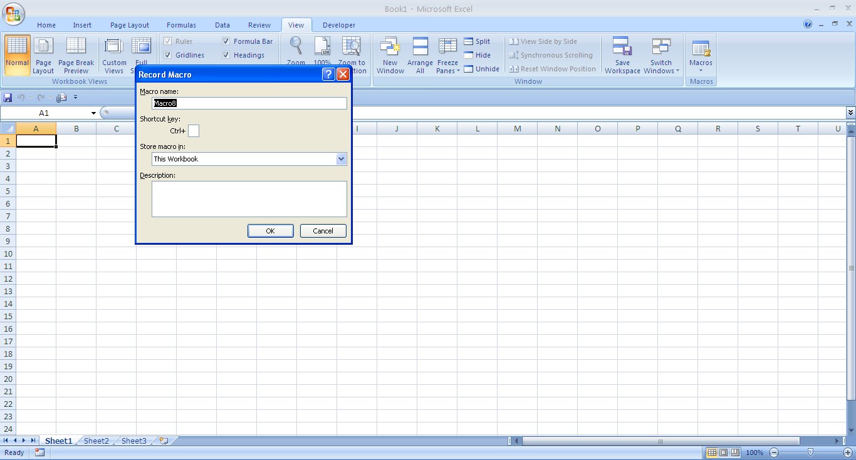This screenshot has width=856, height=460.
Task: Expand the Store macro in dropdown
Action: coord(341,159)
